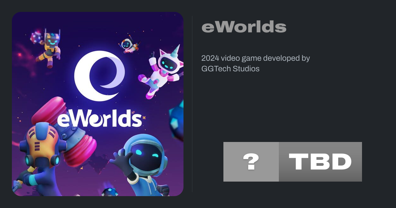396x208 pixels.
Task: Click the GGTech Studios developer name
Action: [230, 69]
